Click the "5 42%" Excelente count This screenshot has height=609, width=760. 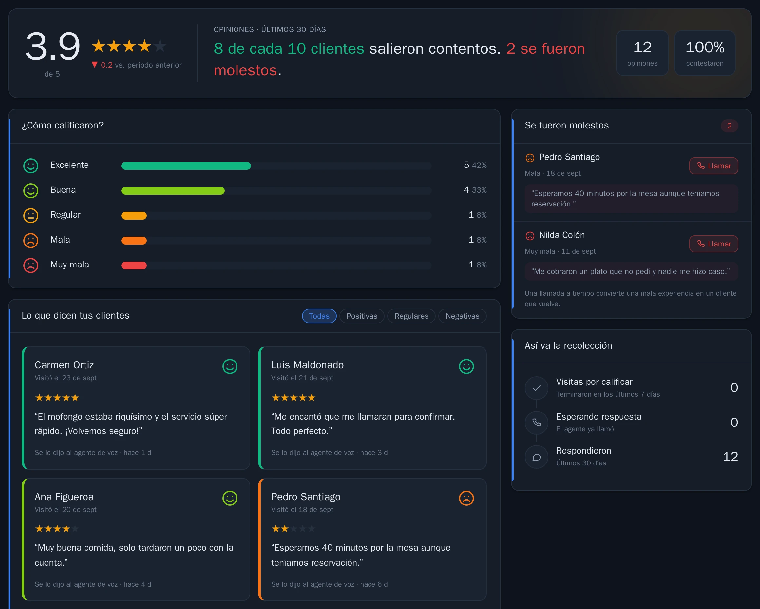coord(475,165)
